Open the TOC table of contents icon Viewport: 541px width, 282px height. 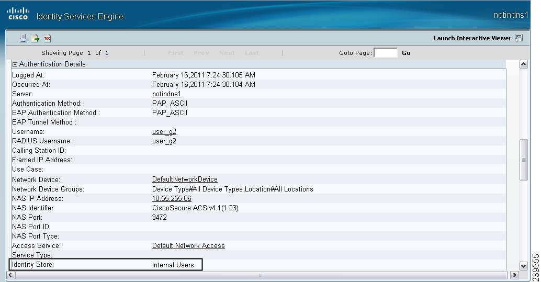[47, 38]
